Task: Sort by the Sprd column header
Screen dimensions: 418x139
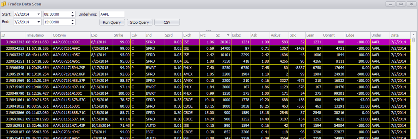Action: (173, 35)
